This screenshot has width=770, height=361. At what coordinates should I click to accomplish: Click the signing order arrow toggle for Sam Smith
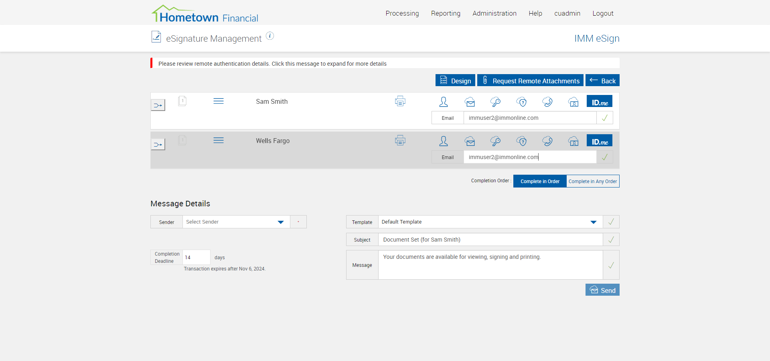(158, 105)
